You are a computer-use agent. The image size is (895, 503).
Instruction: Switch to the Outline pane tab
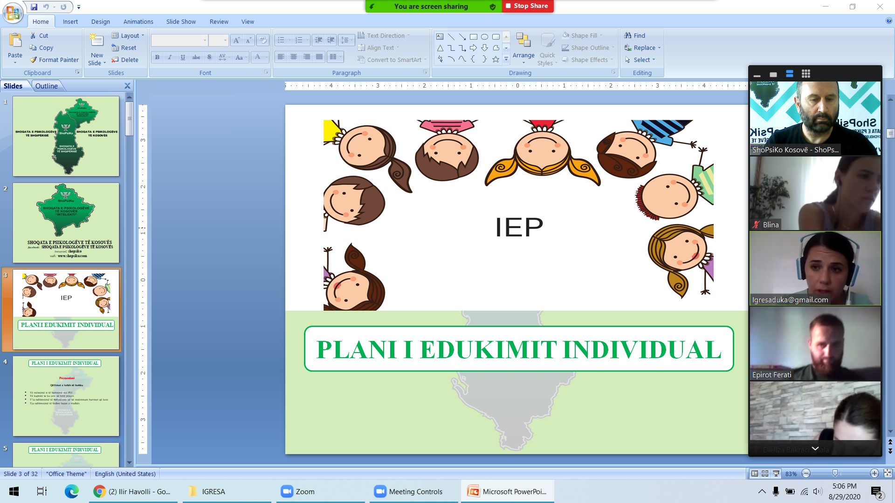(47, 86)
